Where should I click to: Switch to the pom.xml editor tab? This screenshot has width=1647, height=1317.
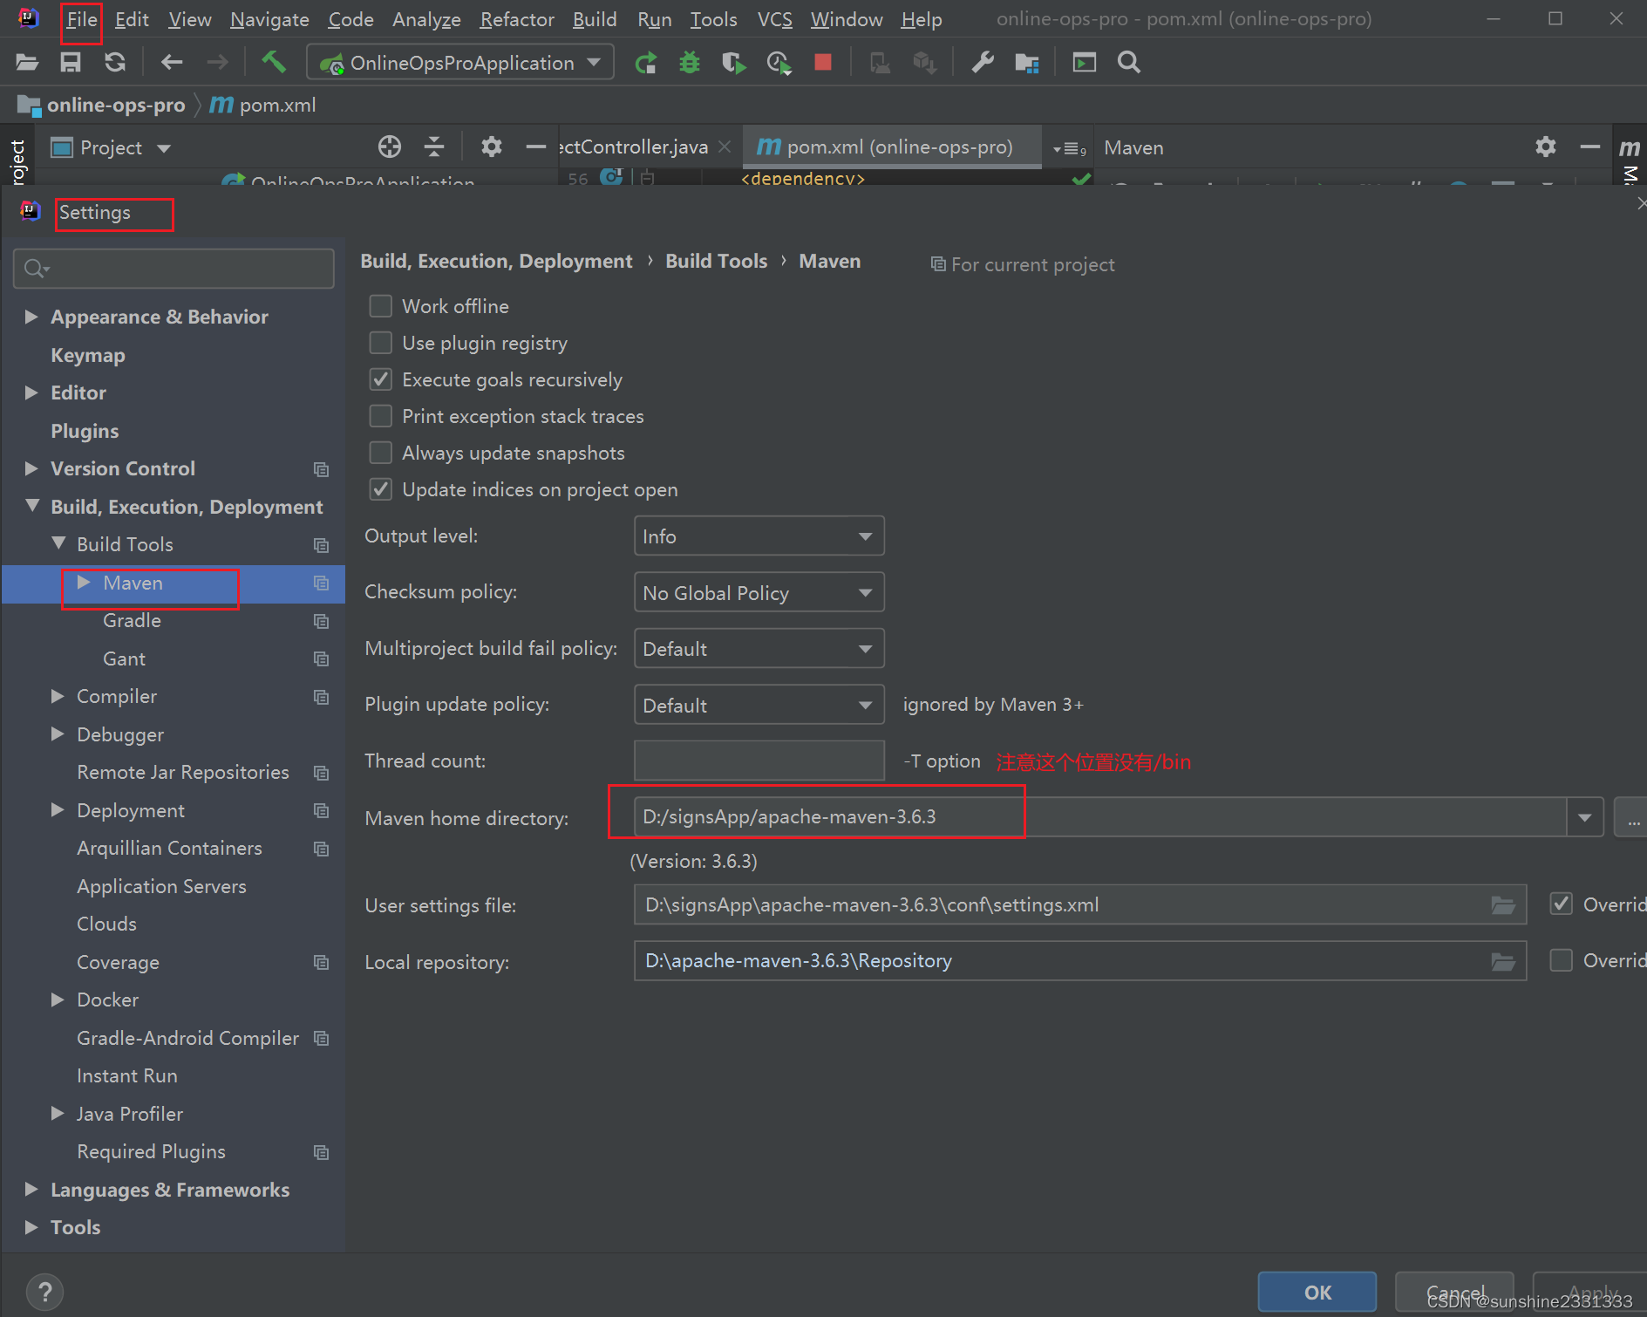pos(891,147)
